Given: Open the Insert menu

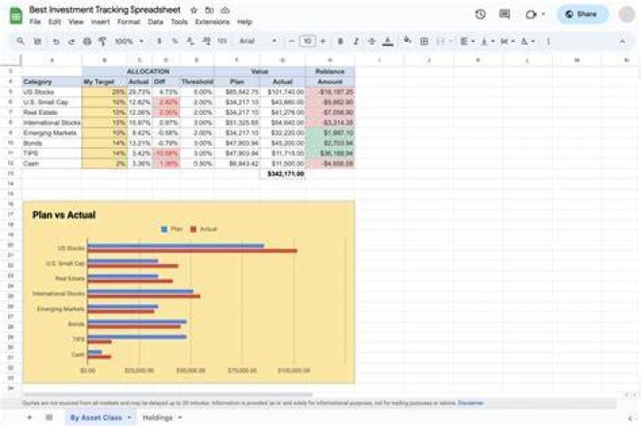Looking at the screenshot, I should [100, 21].
